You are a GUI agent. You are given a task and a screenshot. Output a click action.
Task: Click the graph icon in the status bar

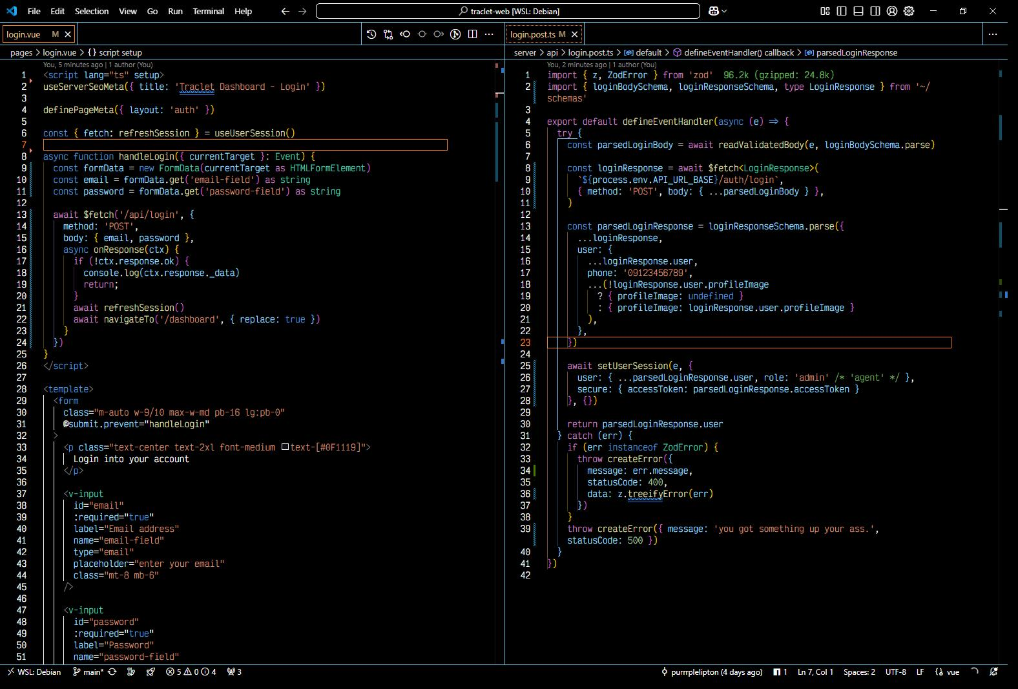[x=131, y=672]
